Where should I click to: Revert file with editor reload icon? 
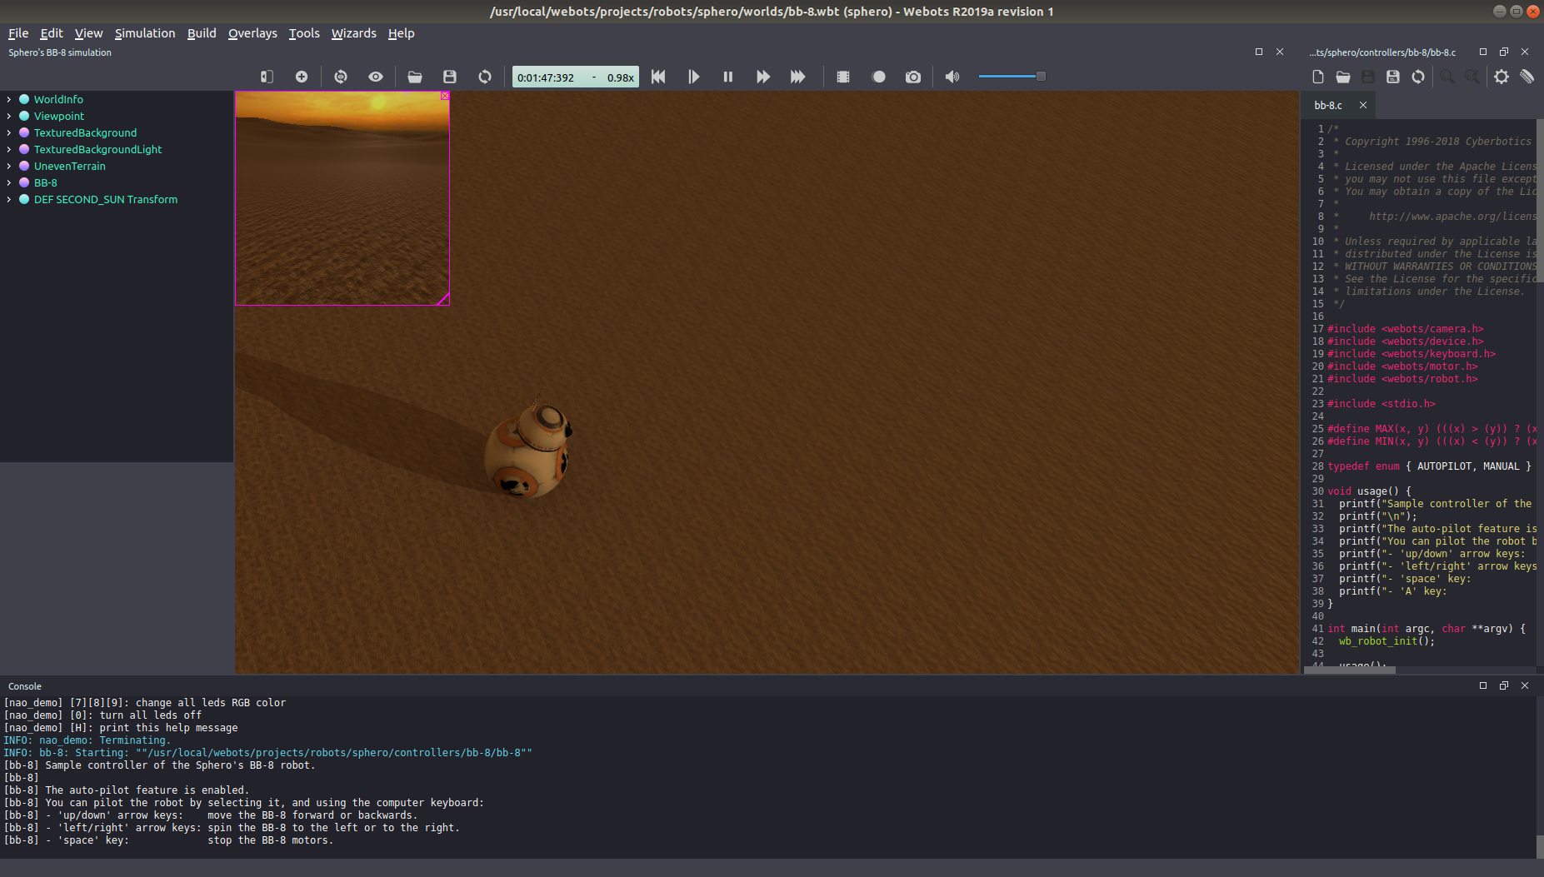pyautogui.click(x=1418, y=77)
